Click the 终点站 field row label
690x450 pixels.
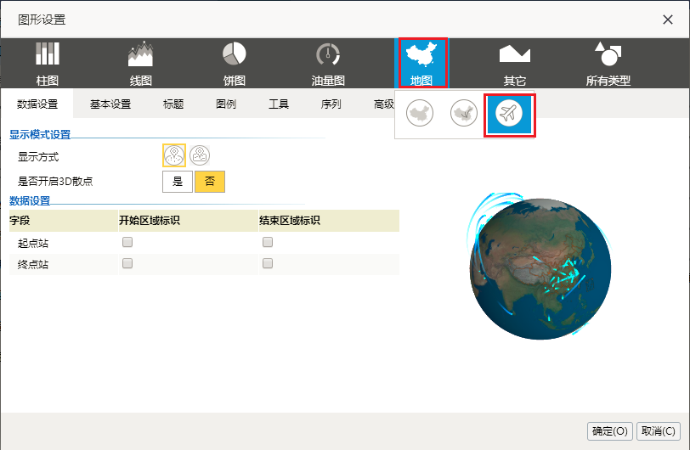click(33, 264)
